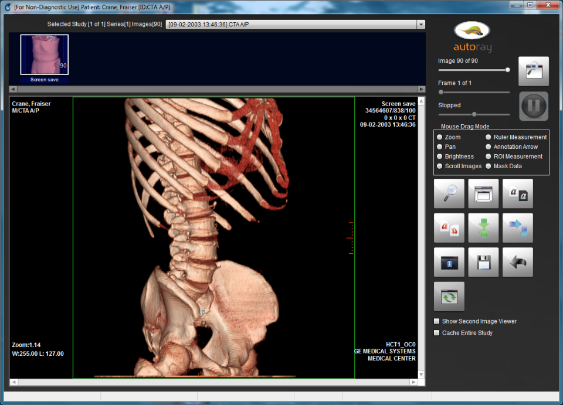The width and height of the screenshot is (563, 405).
Task: Click the blue export arrows icon
Action: tap(517, 227)
